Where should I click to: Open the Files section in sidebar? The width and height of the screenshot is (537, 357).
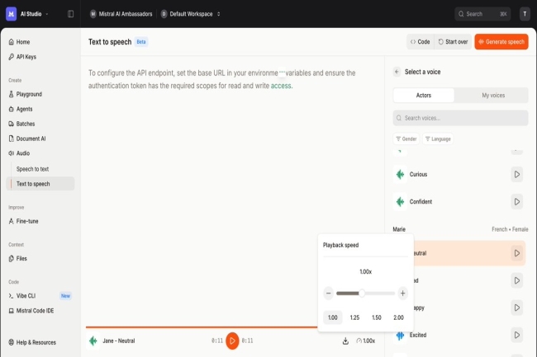(x=21, y=258)
